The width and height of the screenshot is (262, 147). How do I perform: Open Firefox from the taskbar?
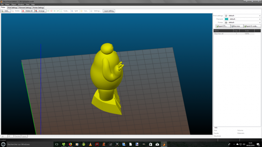tap(70, 144)
